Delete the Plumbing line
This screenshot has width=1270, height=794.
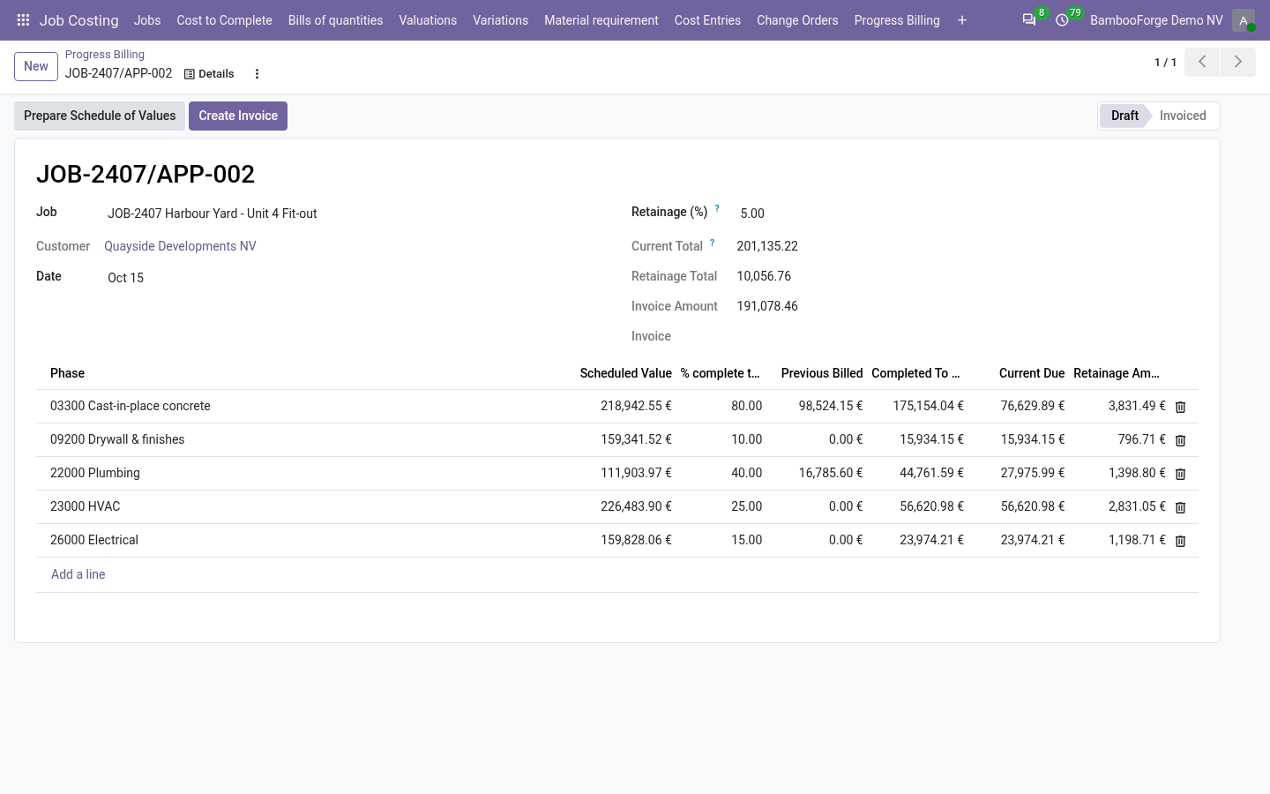coord(1180,474)
